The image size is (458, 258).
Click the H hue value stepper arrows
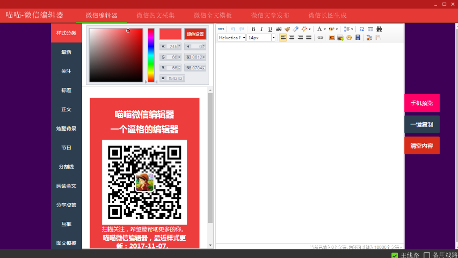coord(204,46)
